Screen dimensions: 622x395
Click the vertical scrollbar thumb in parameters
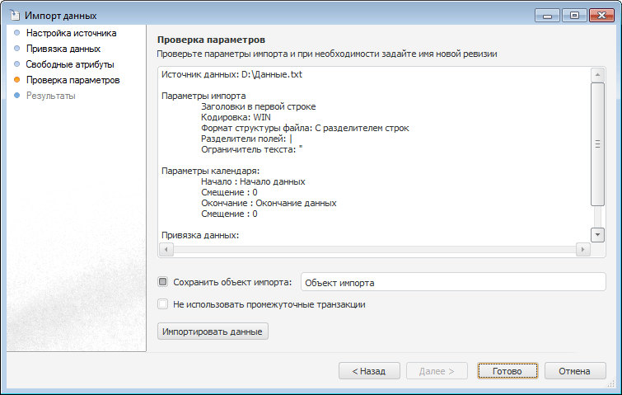[x=598, y=144]
